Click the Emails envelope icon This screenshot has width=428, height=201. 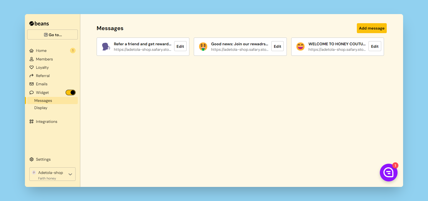click(32, 84)
